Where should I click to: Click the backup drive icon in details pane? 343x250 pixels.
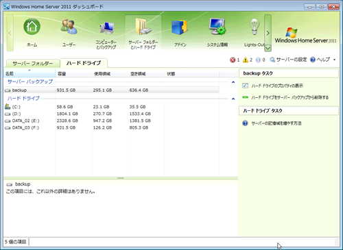tap(10, 184)
